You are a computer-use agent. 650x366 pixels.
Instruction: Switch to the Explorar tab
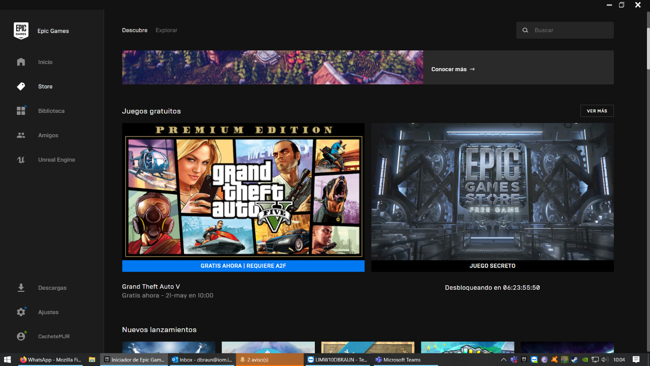point(167,30)
